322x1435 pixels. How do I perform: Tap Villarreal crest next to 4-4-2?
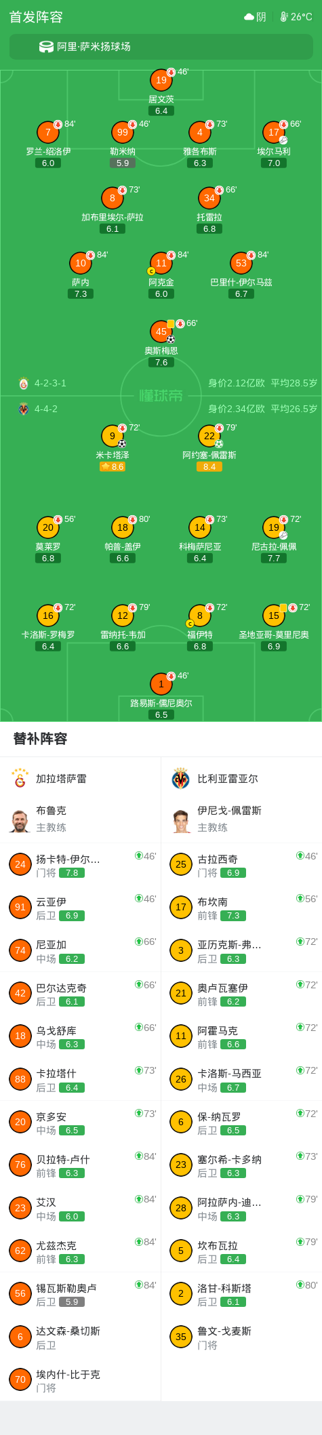point(24,409)
